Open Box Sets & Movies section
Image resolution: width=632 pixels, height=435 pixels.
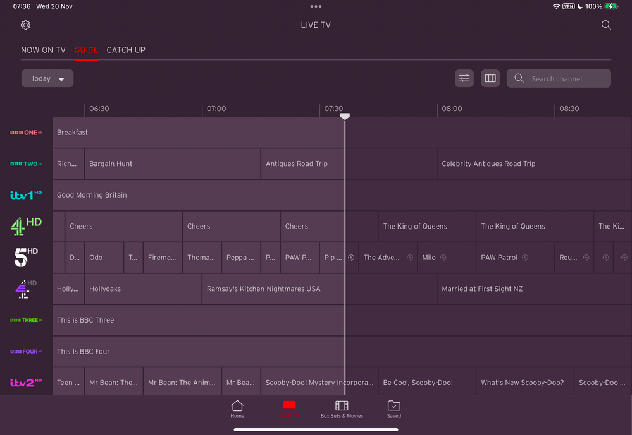(x=342, y=408)
